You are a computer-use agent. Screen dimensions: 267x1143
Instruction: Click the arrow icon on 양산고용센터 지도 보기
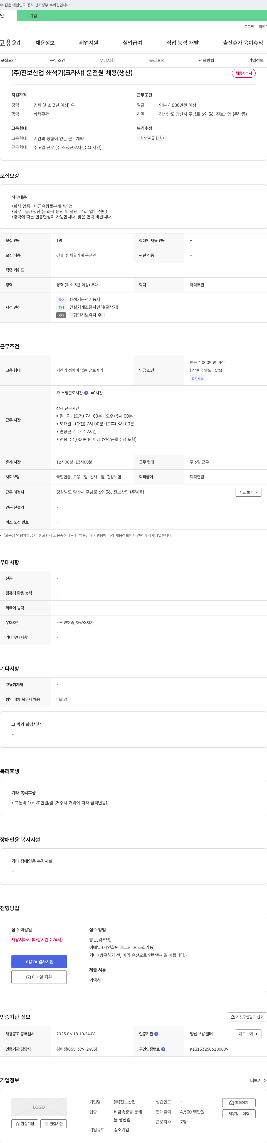pyautogui.click(x=256, y=1034)
